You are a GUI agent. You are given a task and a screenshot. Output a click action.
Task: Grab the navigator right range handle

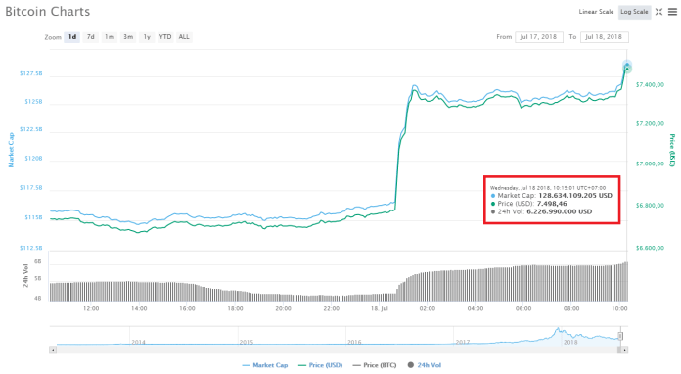pyautogui.click(x=620, y=336)
